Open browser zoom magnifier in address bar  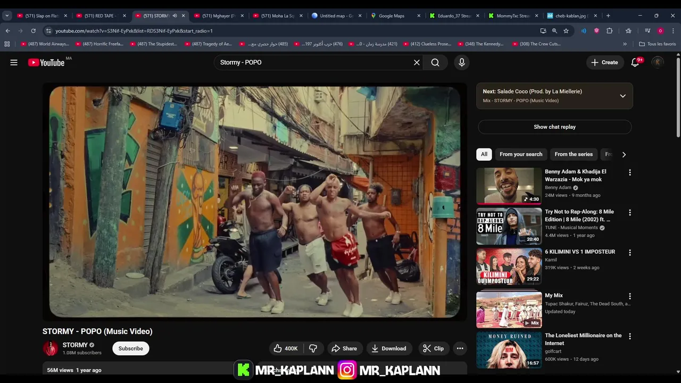tap(554, 31)
